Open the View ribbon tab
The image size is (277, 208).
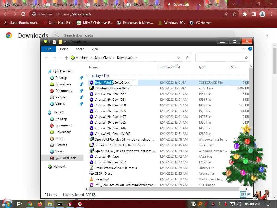(95, 49)
